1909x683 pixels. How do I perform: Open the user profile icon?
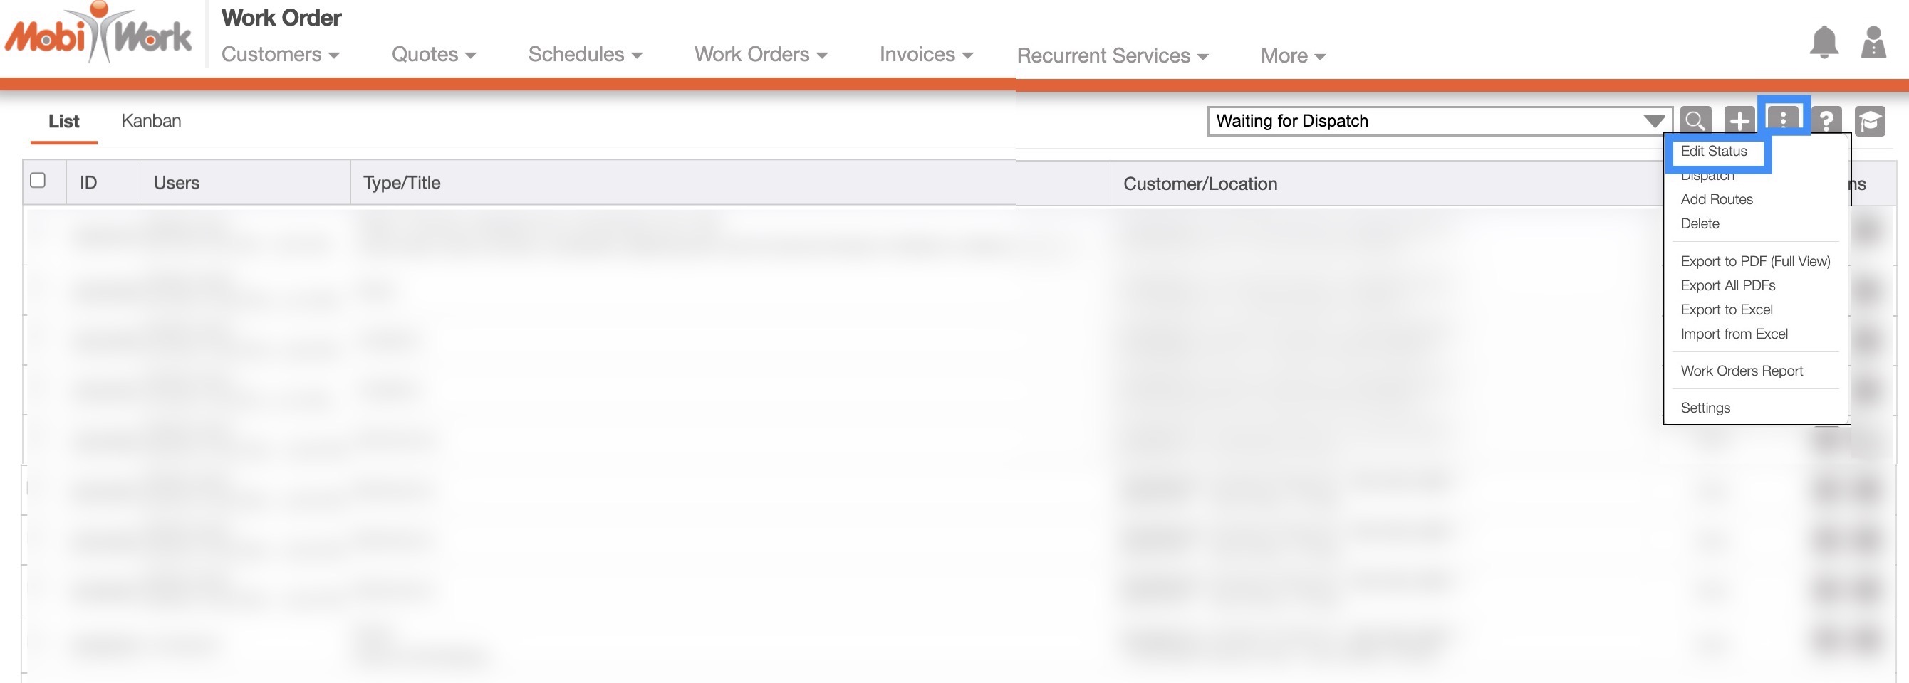click(x=1873, y=42)
